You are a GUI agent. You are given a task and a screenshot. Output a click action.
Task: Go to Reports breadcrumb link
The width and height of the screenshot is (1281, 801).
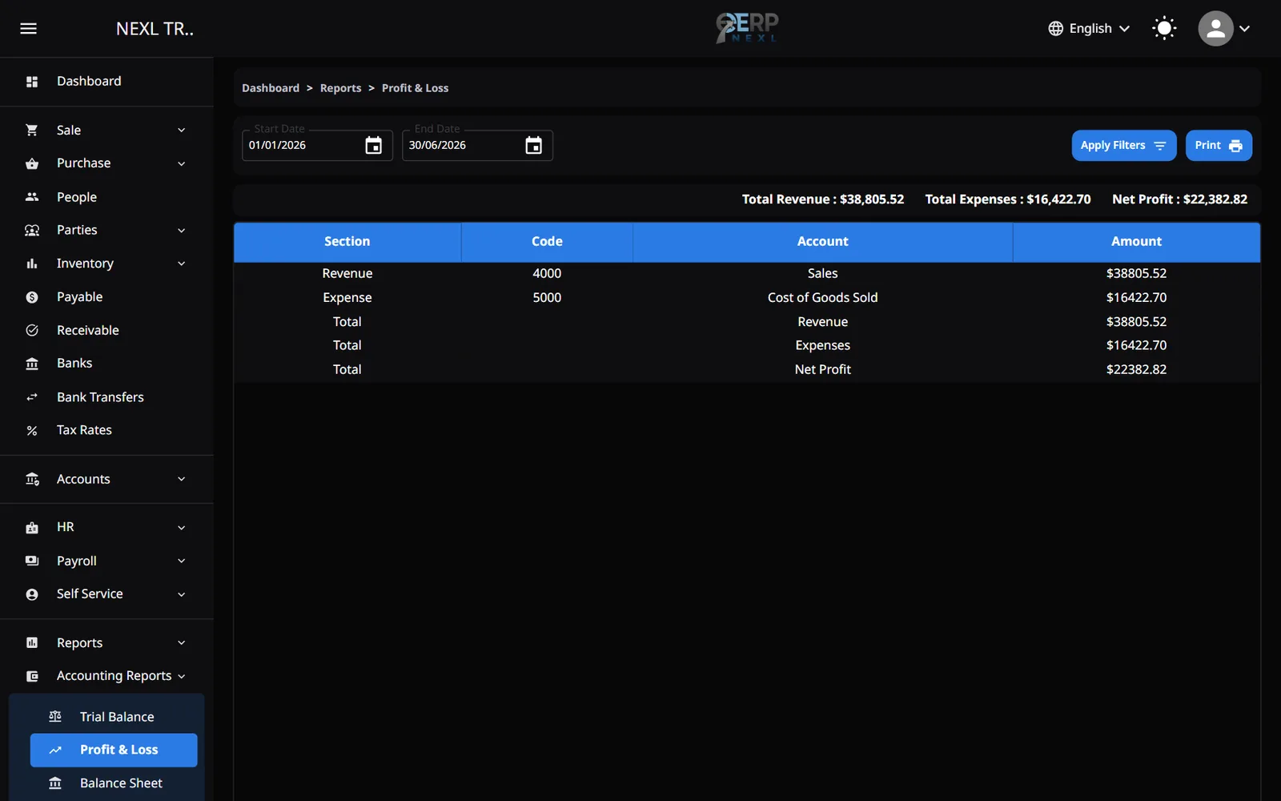[340, 88]
